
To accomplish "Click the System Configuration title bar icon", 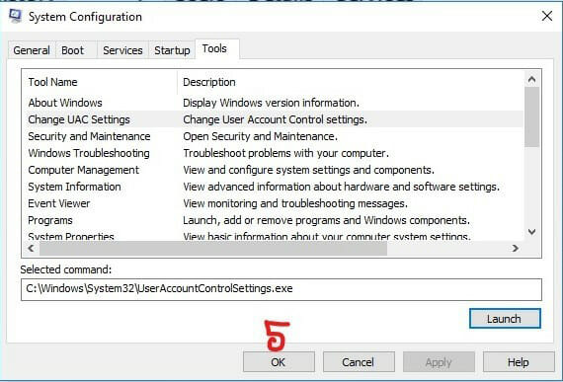I will pos(15,16).
